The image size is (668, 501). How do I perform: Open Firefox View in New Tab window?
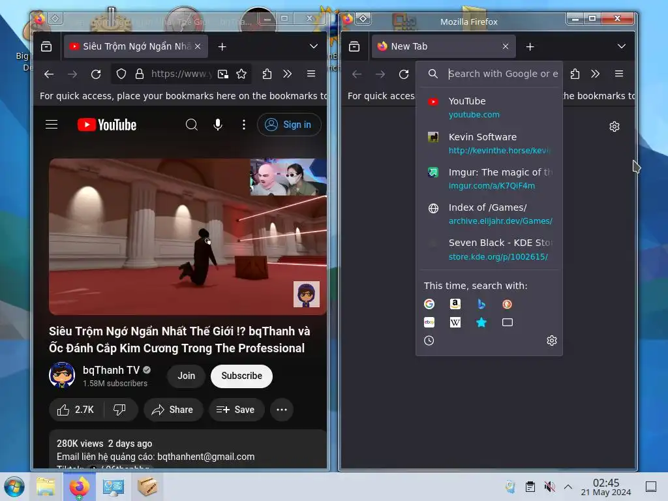click(x=354, y=46)
